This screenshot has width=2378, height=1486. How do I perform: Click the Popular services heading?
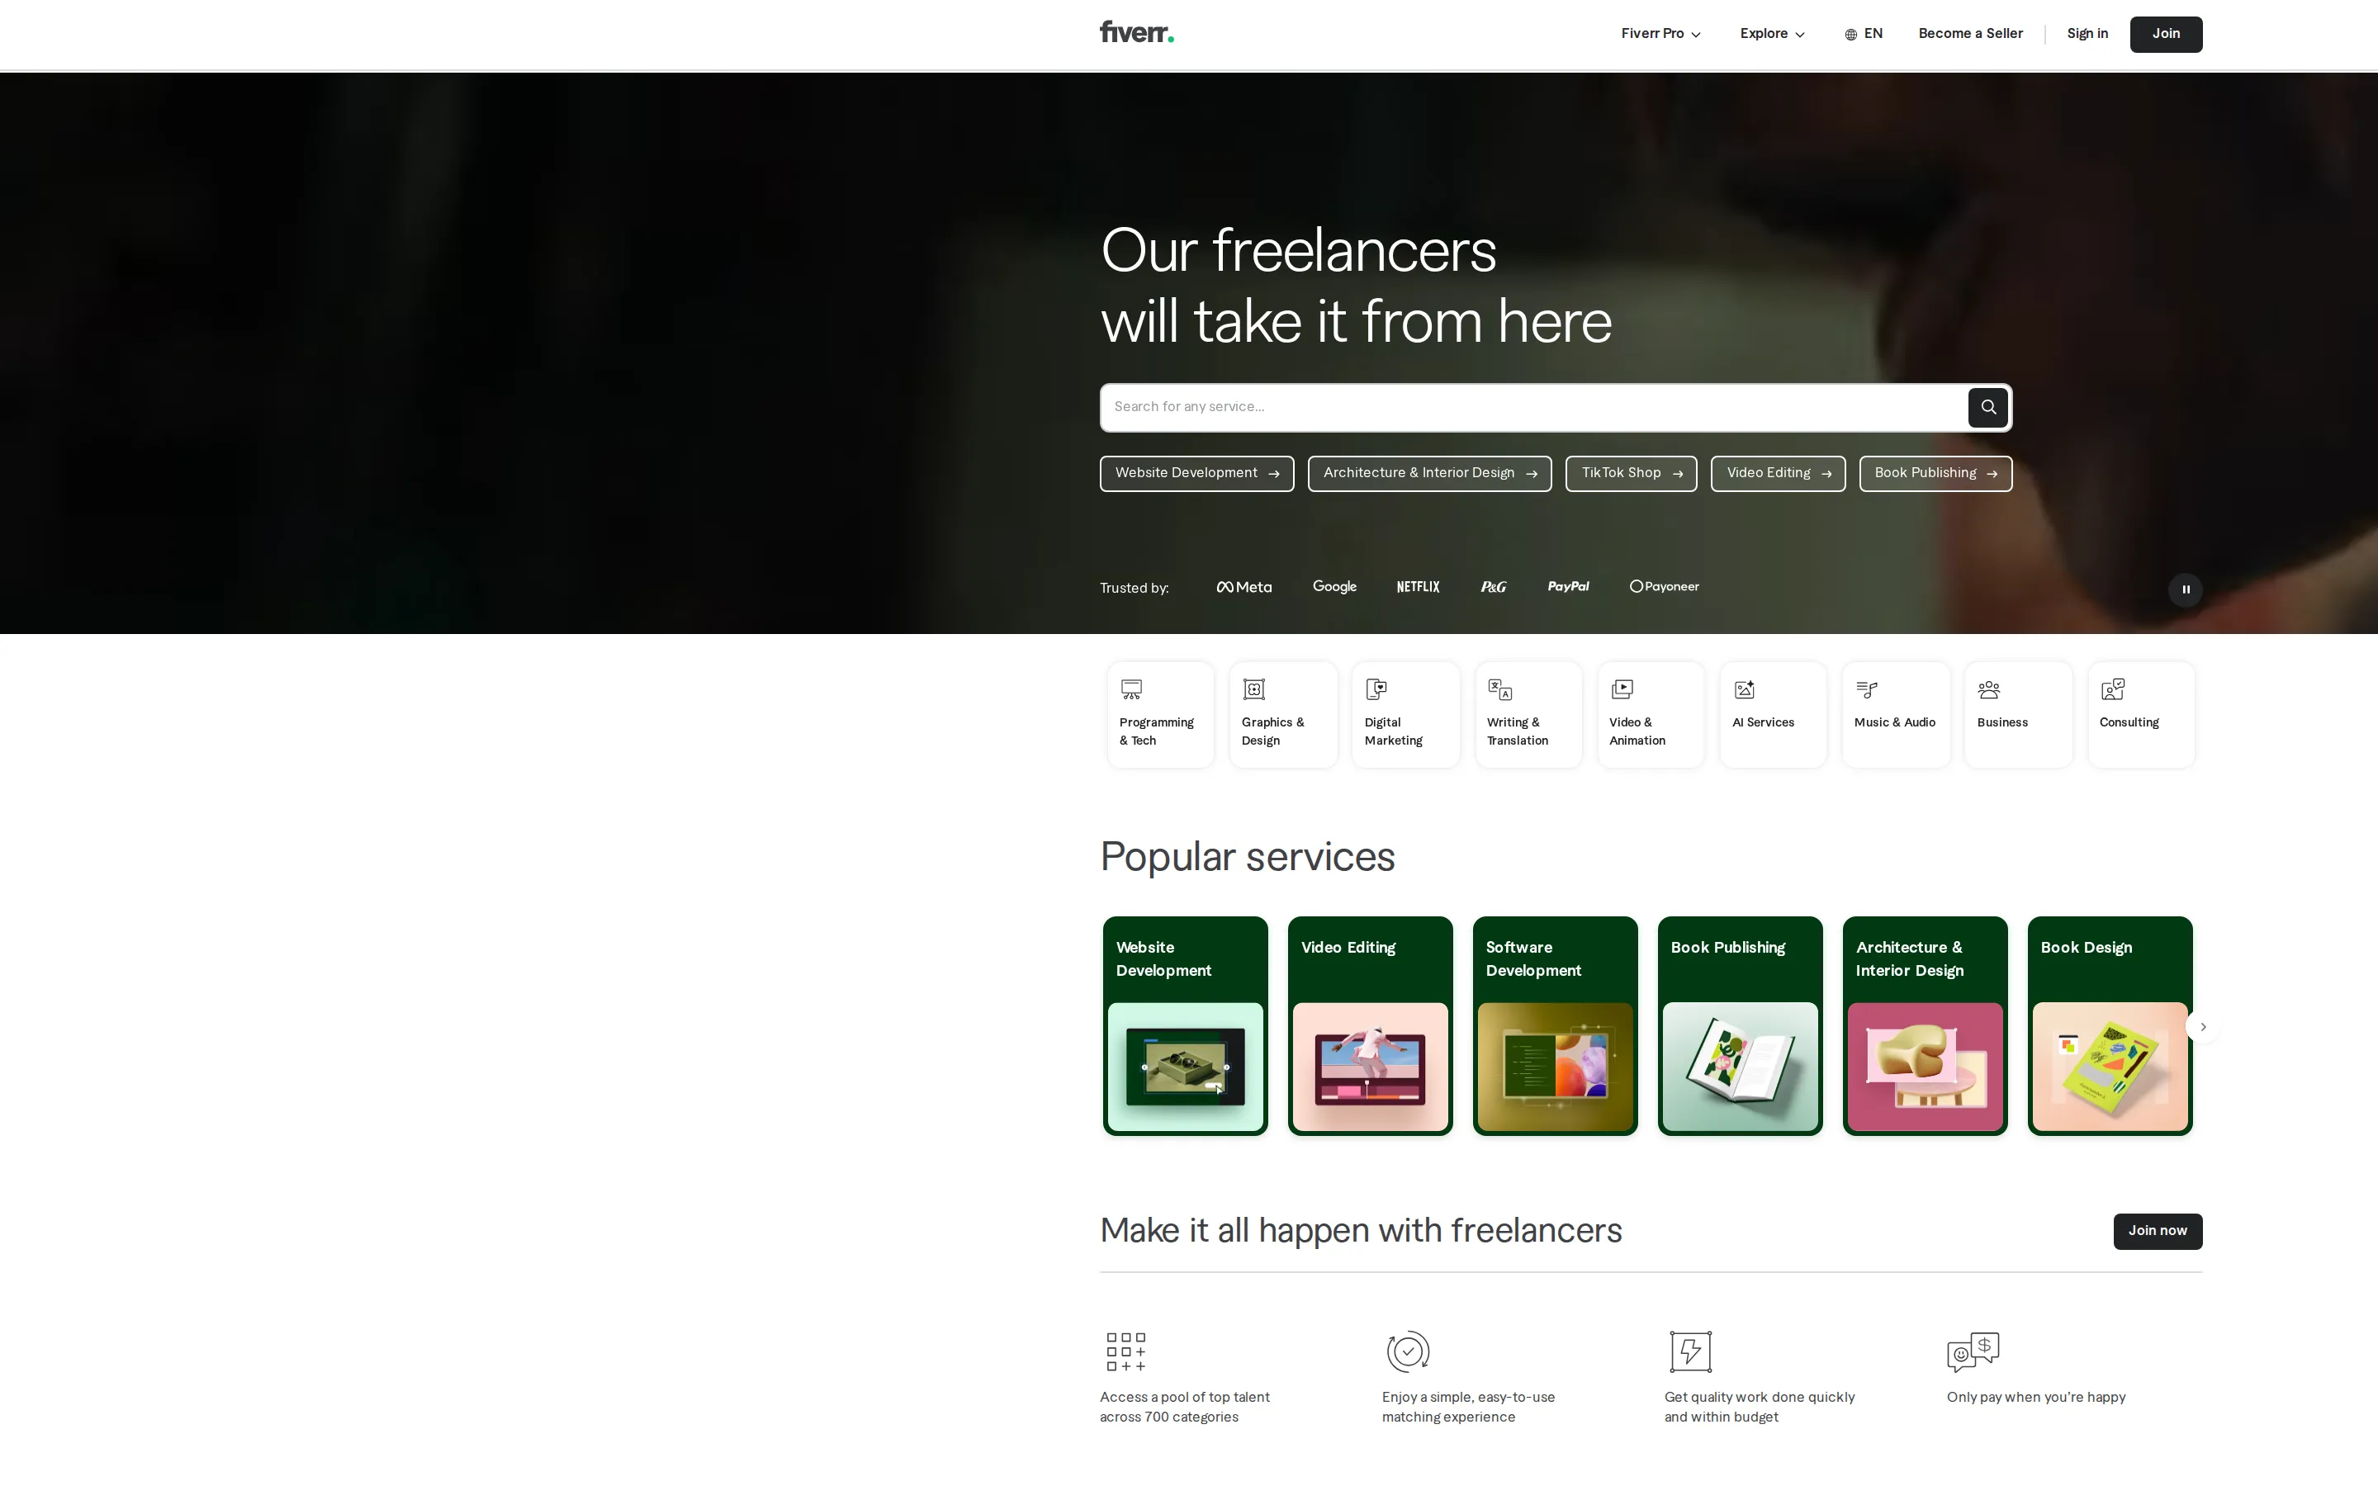(1247, 857)
